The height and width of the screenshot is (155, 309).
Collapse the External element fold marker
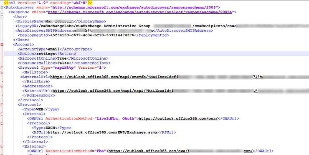click(x=2, y=146)
